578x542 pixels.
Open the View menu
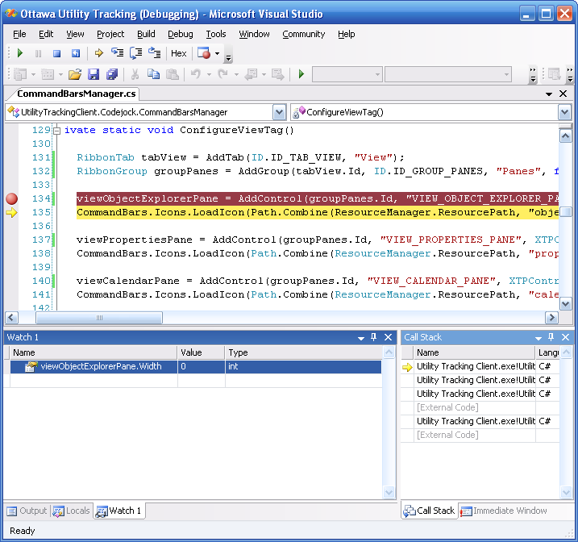[x=75, y=34]
